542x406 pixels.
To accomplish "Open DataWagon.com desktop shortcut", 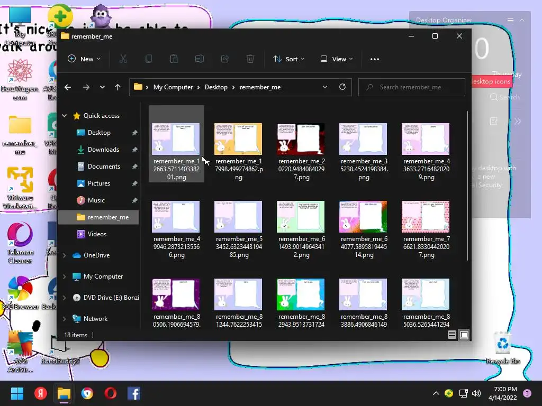I will coord(20,79).
